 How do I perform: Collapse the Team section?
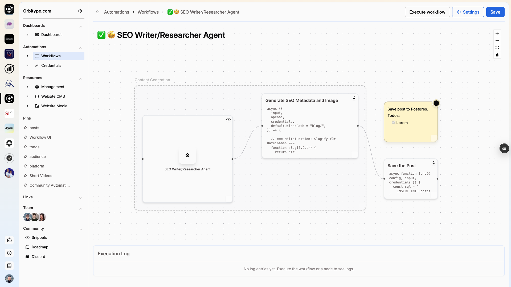[81, 208]
